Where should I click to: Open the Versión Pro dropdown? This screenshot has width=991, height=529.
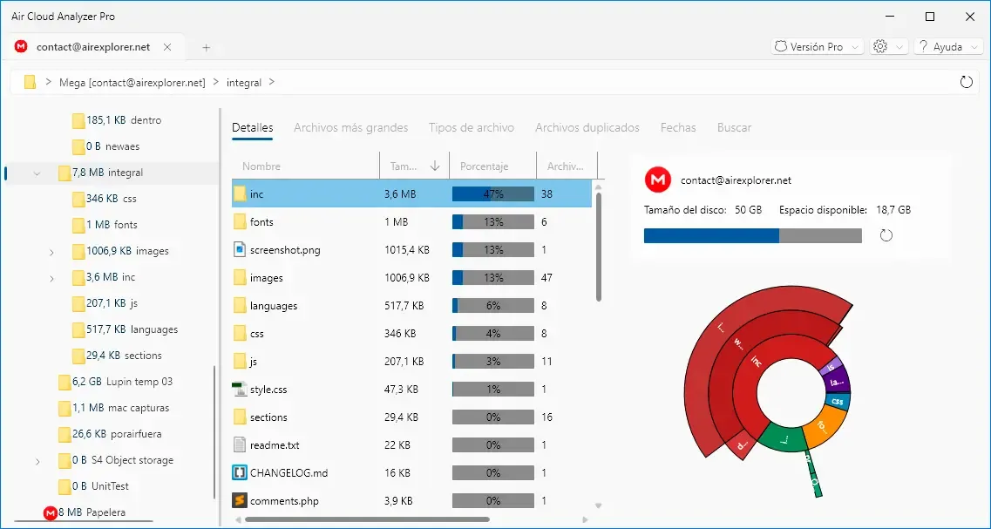[818, 47]
